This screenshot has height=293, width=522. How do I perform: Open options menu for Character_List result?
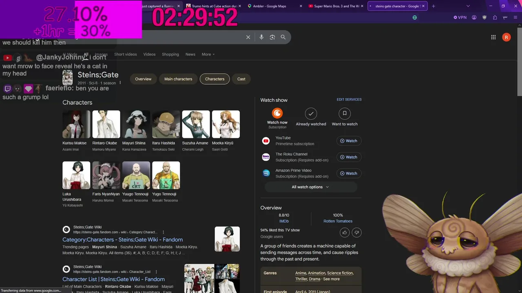[x=156, y=272]
